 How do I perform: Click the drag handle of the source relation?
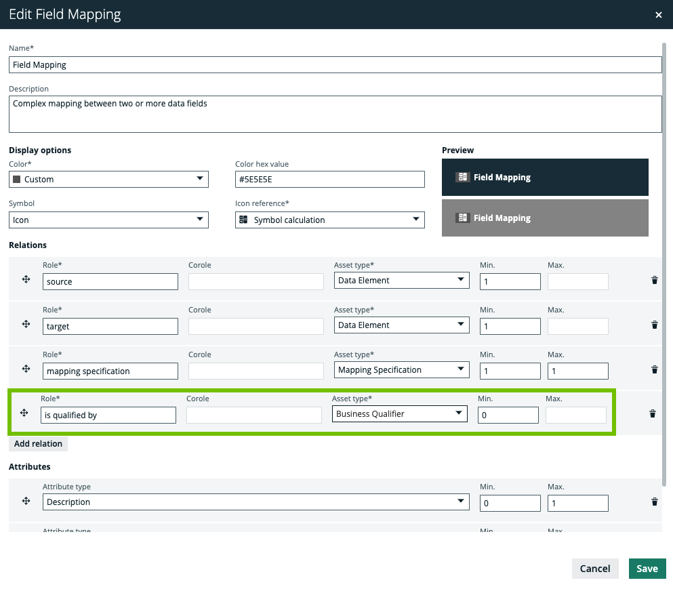point(26,279)
